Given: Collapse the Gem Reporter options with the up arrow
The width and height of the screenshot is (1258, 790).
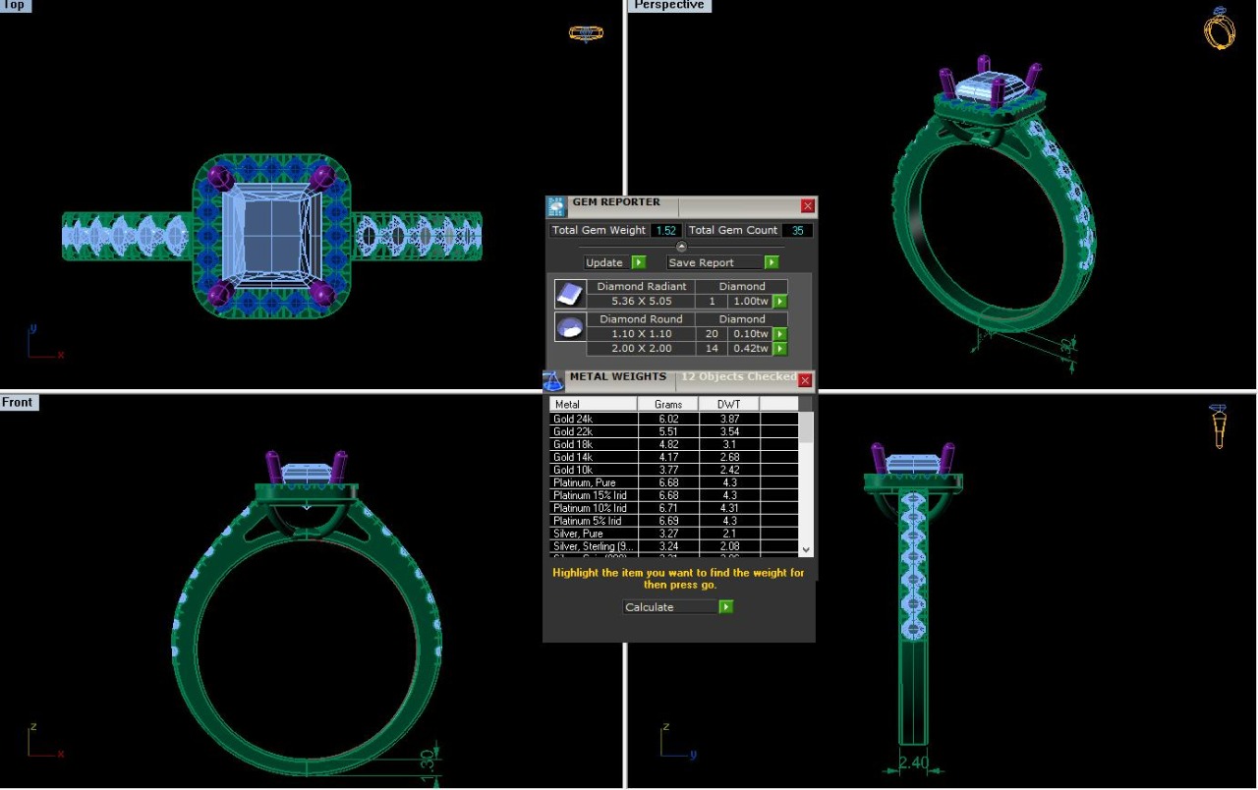Looking at the screenshot, I should [x=681, y=247].
